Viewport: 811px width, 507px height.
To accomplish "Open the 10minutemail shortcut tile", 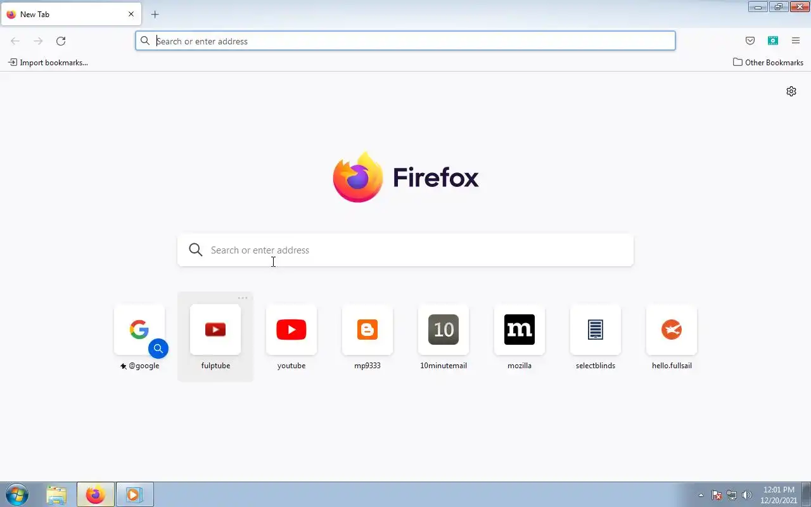I will point(444,330).
